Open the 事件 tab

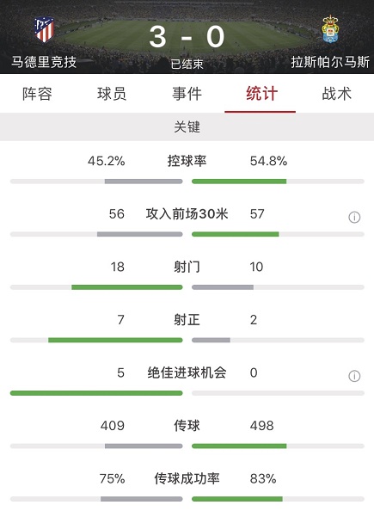(x=187, y=94)
